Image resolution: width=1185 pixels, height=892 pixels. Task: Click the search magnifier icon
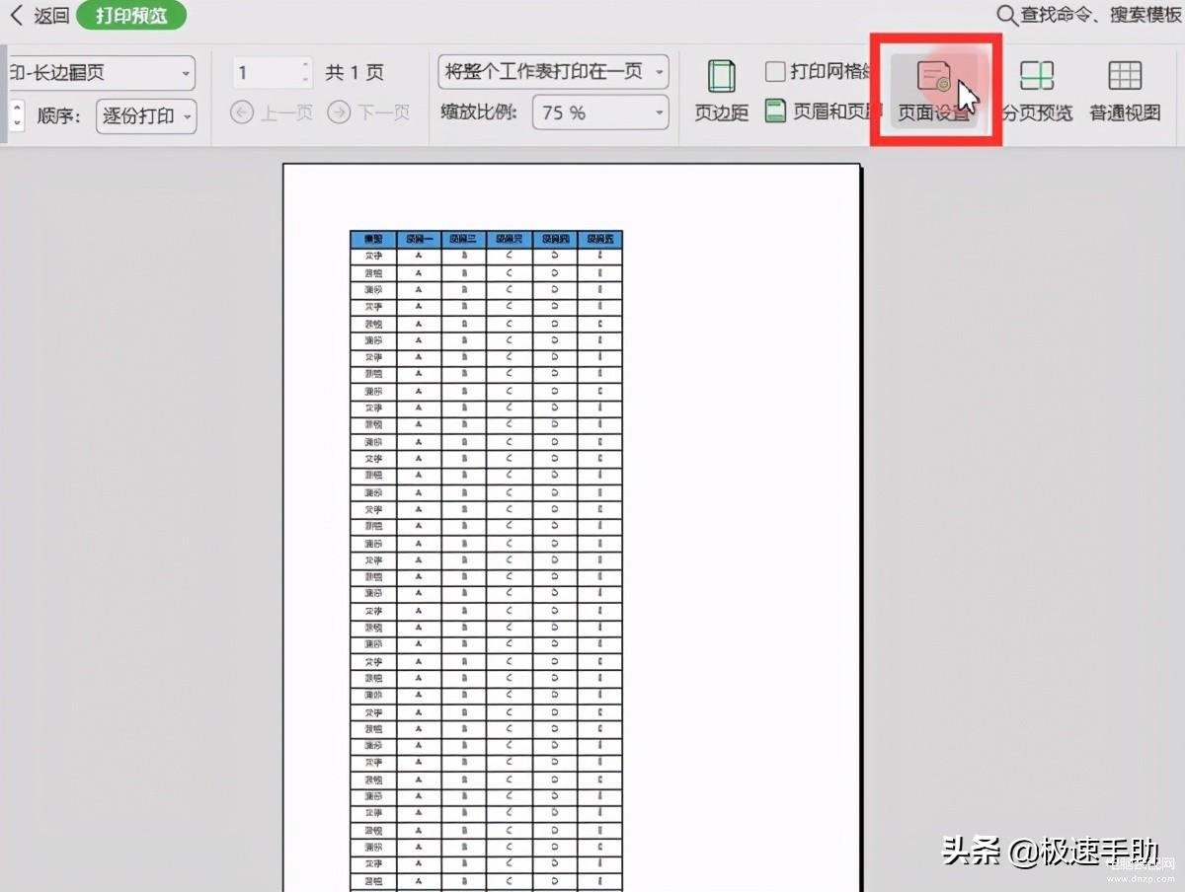pos(1006,15)
